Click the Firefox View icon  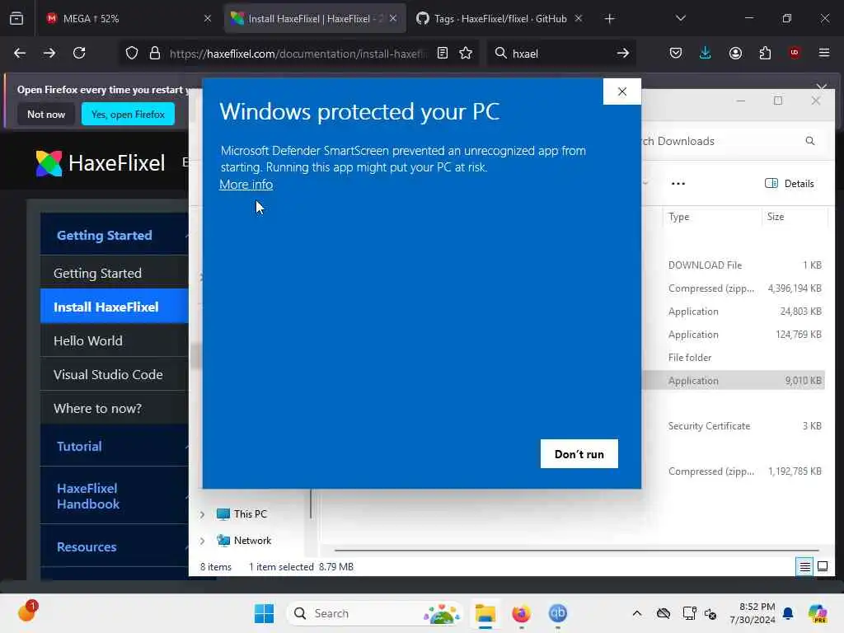tap(16, 18)
